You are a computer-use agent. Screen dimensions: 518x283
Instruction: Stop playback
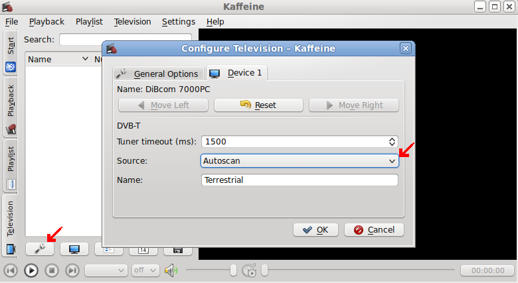coord(52,271)
